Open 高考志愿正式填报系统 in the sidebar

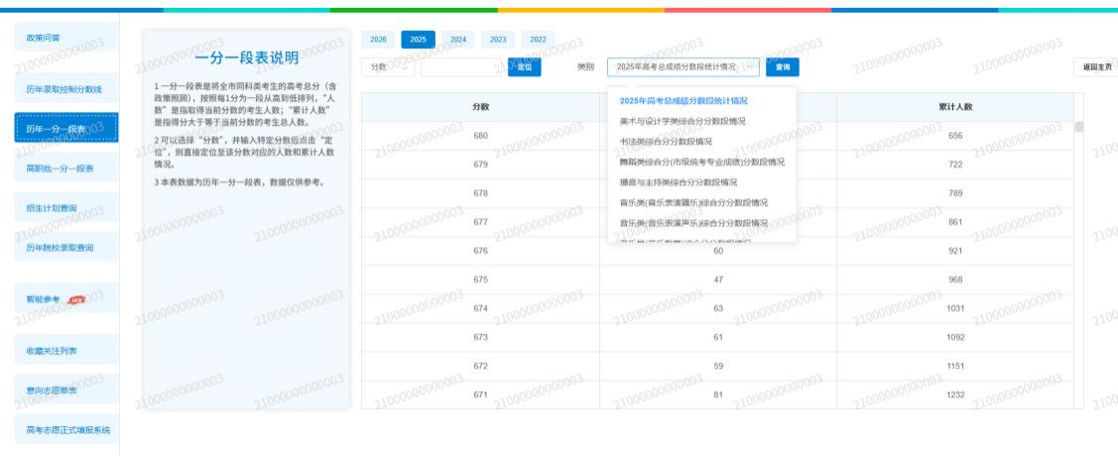[66, 429]
